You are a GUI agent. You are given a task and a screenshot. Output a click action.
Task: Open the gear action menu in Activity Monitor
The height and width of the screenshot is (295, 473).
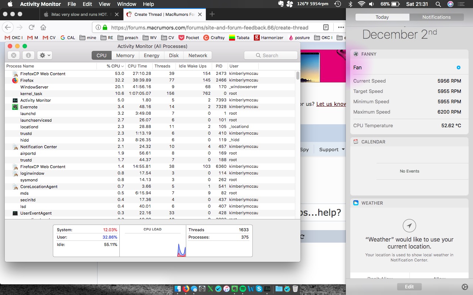[x=45, y=55]
